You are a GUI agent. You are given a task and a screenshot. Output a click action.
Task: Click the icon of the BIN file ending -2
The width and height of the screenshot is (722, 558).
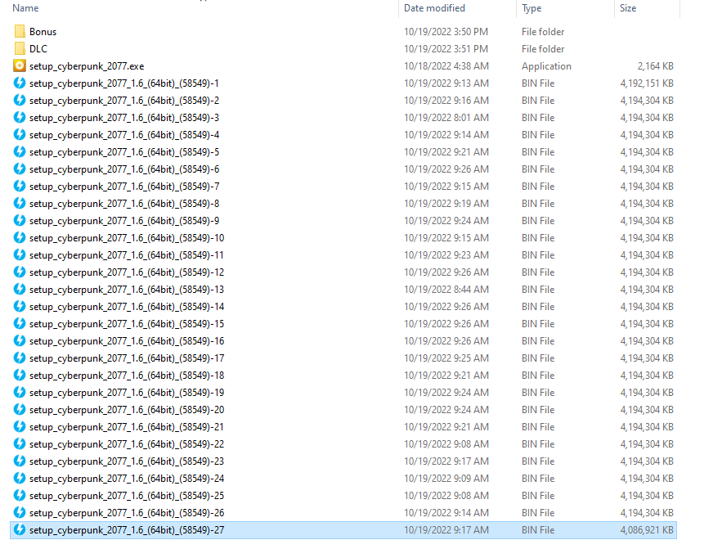(x=20, y=100)
